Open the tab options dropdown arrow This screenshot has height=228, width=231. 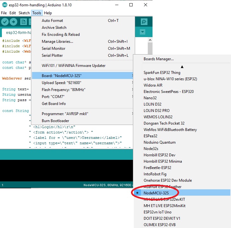[142, 32]
